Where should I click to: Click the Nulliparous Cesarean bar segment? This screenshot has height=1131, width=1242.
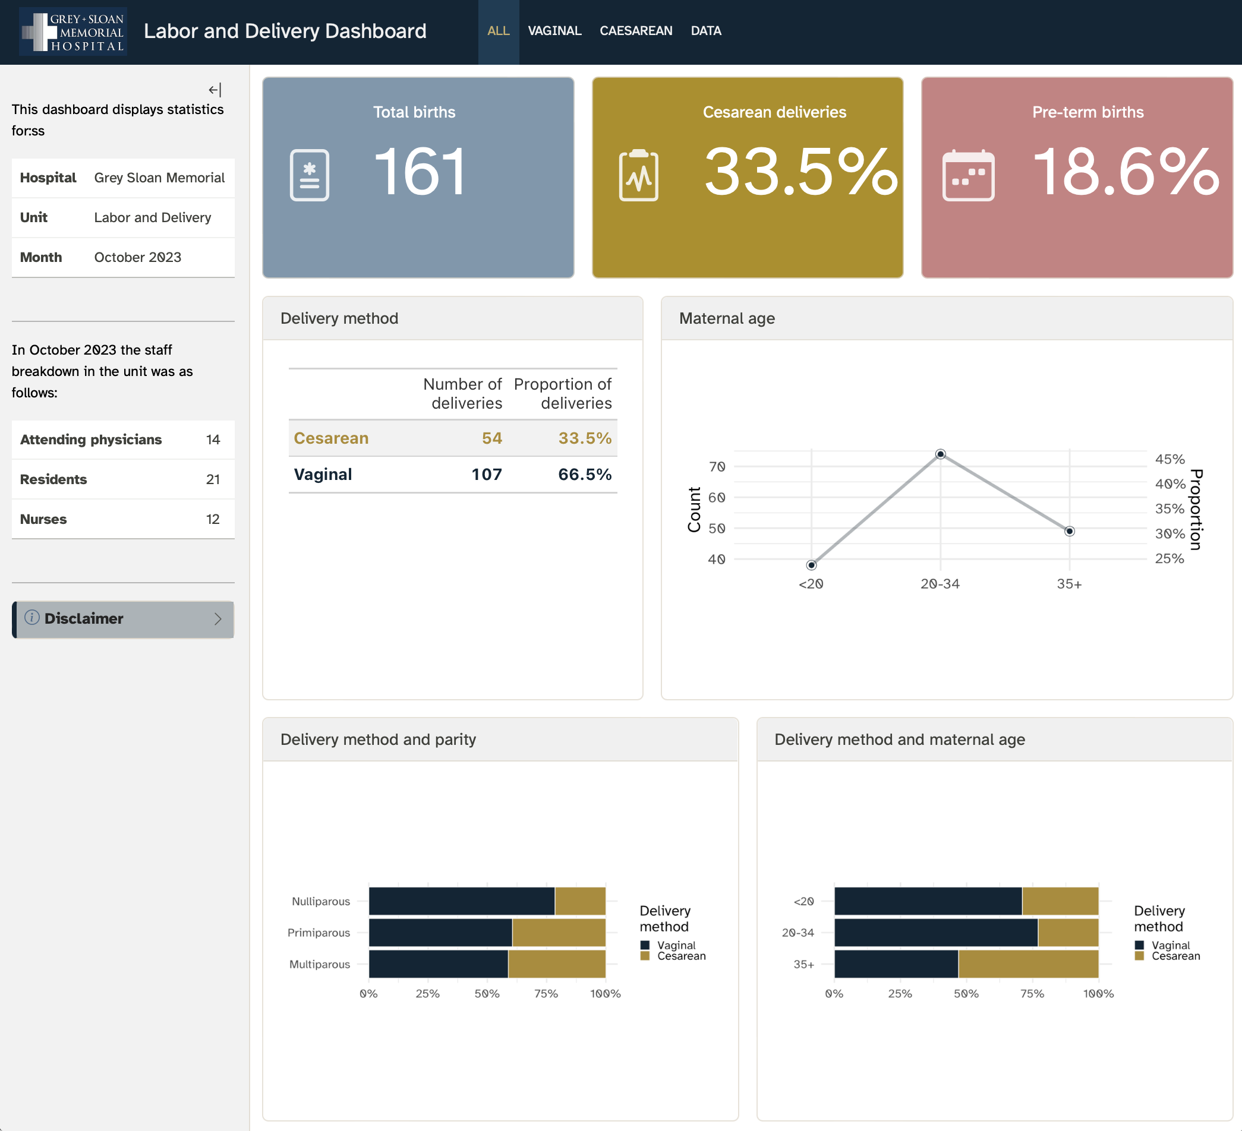pyautogui.click(x=580, y=901)
